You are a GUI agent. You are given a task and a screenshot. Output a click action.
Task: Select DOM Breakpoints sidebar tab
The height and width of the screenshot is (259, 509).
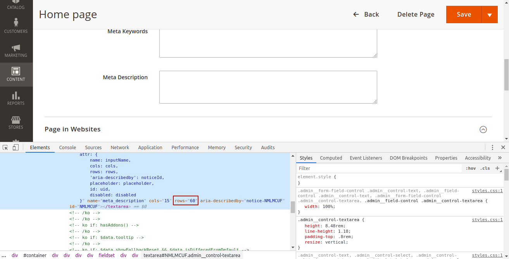tap(409, 158)
